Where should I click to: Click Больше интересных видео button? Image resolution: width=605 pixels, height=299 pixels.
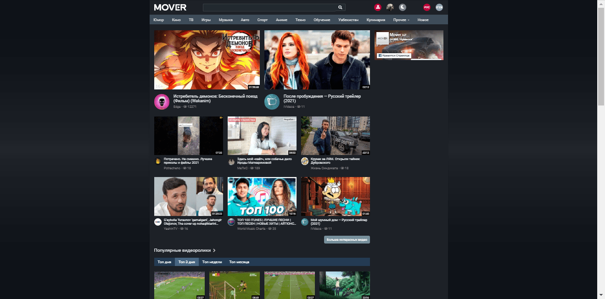[x=347, y=239]
